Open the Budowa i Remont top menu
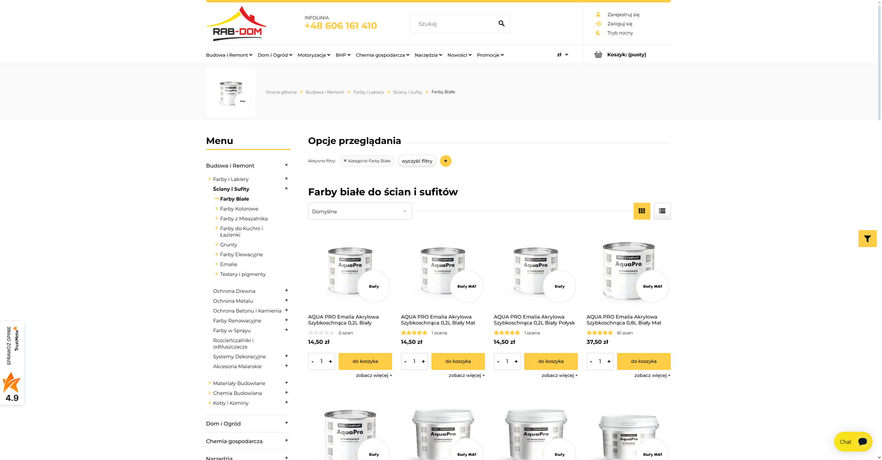Screen dimensions: 882x460 click(229, 55)
